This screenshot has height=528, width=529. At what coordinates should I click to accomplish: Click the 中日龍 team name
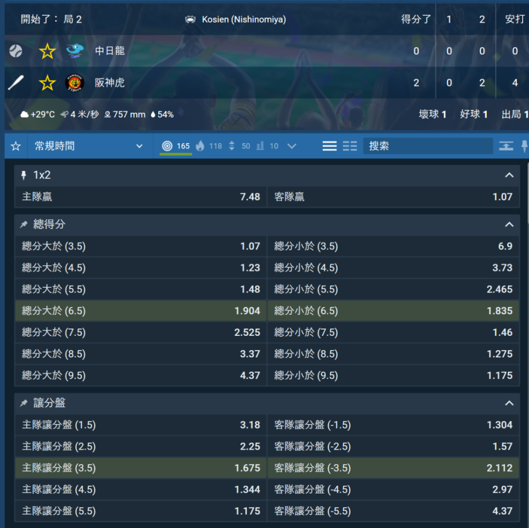pos(110,51)
